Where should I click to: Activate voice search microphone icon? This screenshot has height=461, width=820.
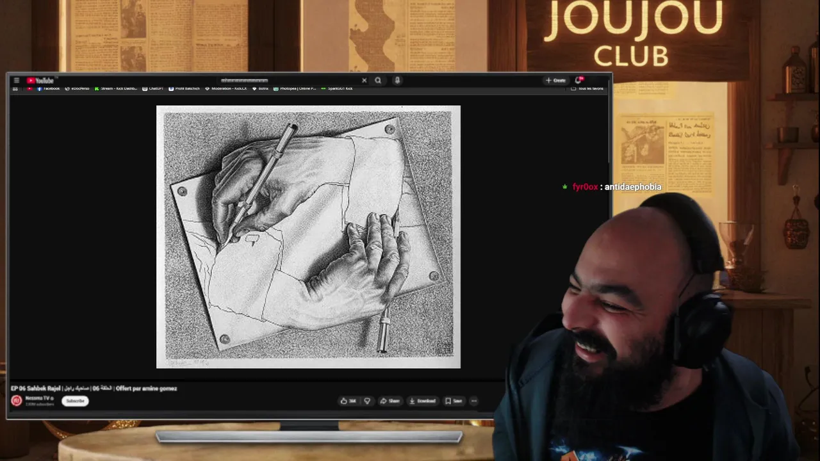click(x=397, y=81)
